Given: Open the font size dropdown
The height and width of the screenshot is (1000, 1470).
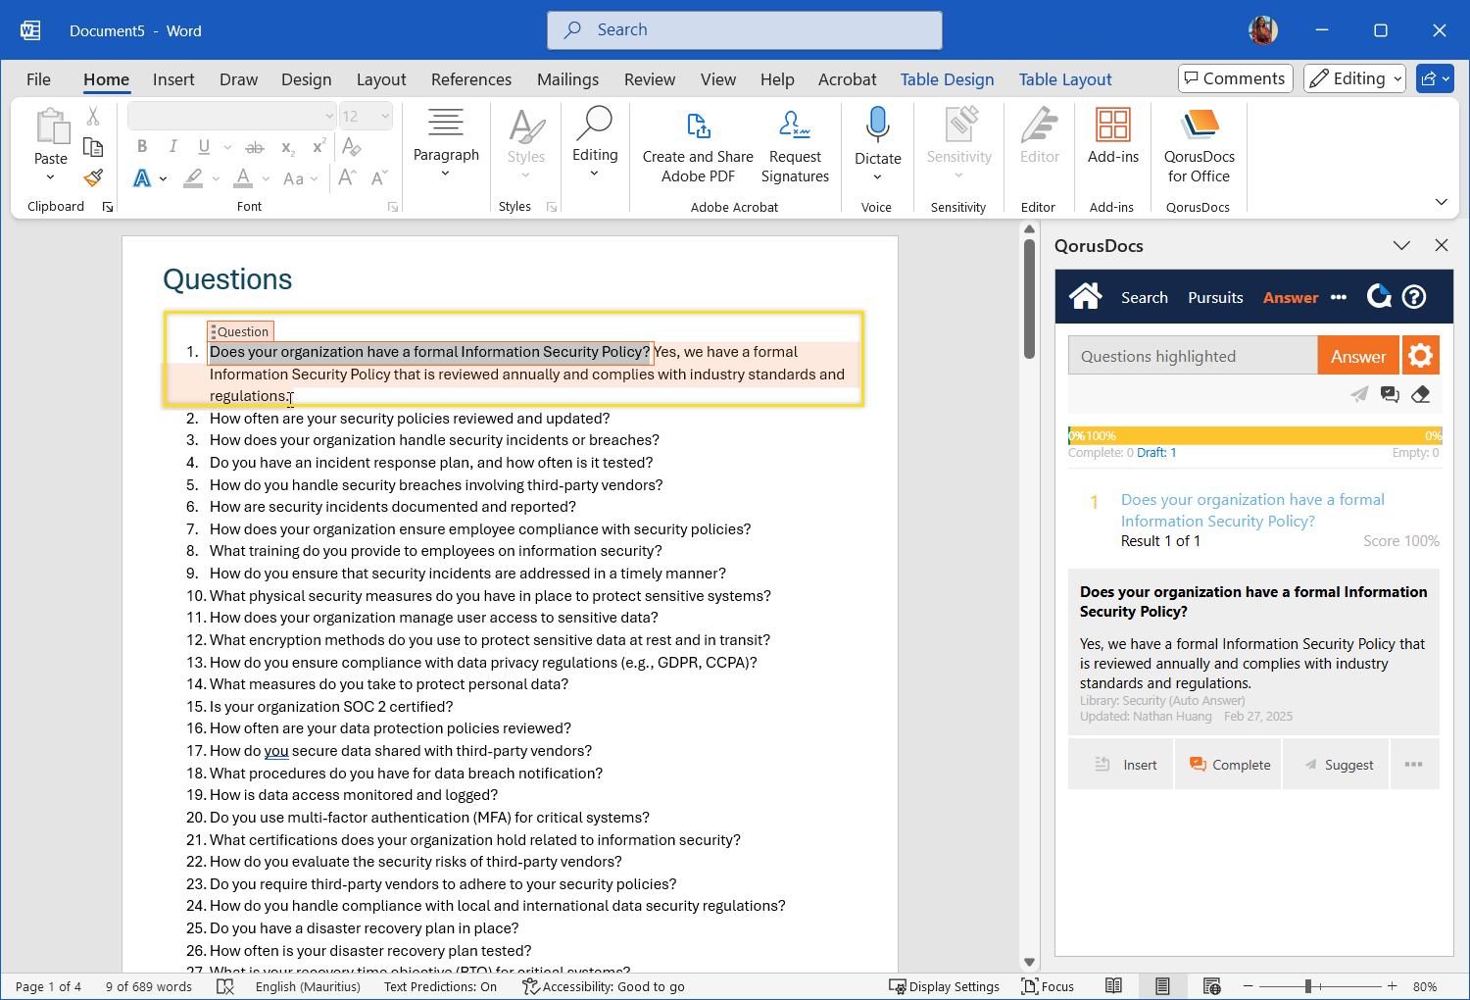Looking at the screenshot, I should tap(385, 117).
